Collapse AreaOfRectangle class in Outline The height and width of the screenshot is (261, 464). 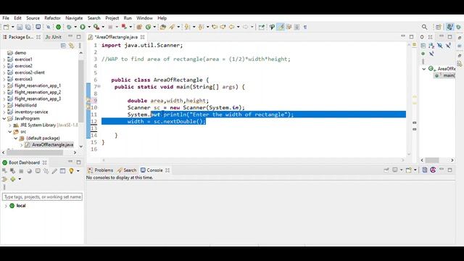423,69
